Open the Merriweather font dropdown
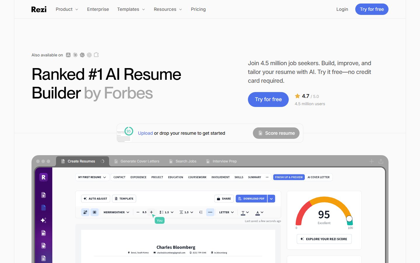420x263 pixels. [x=116, y=212]
